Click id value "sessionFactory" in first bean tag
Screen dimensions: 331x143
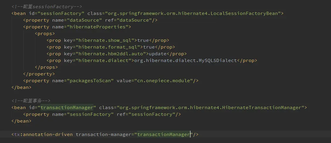[61, 13]
